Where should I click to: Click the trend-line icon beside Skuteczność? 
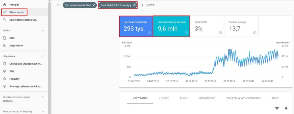tap(5, 12)
